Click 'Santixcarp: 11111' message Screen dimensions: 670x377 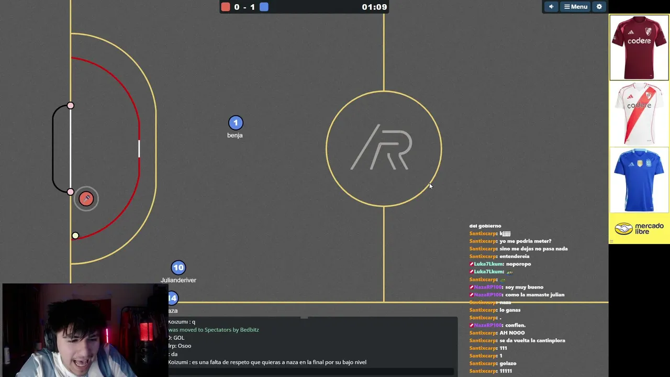(490, 371)
